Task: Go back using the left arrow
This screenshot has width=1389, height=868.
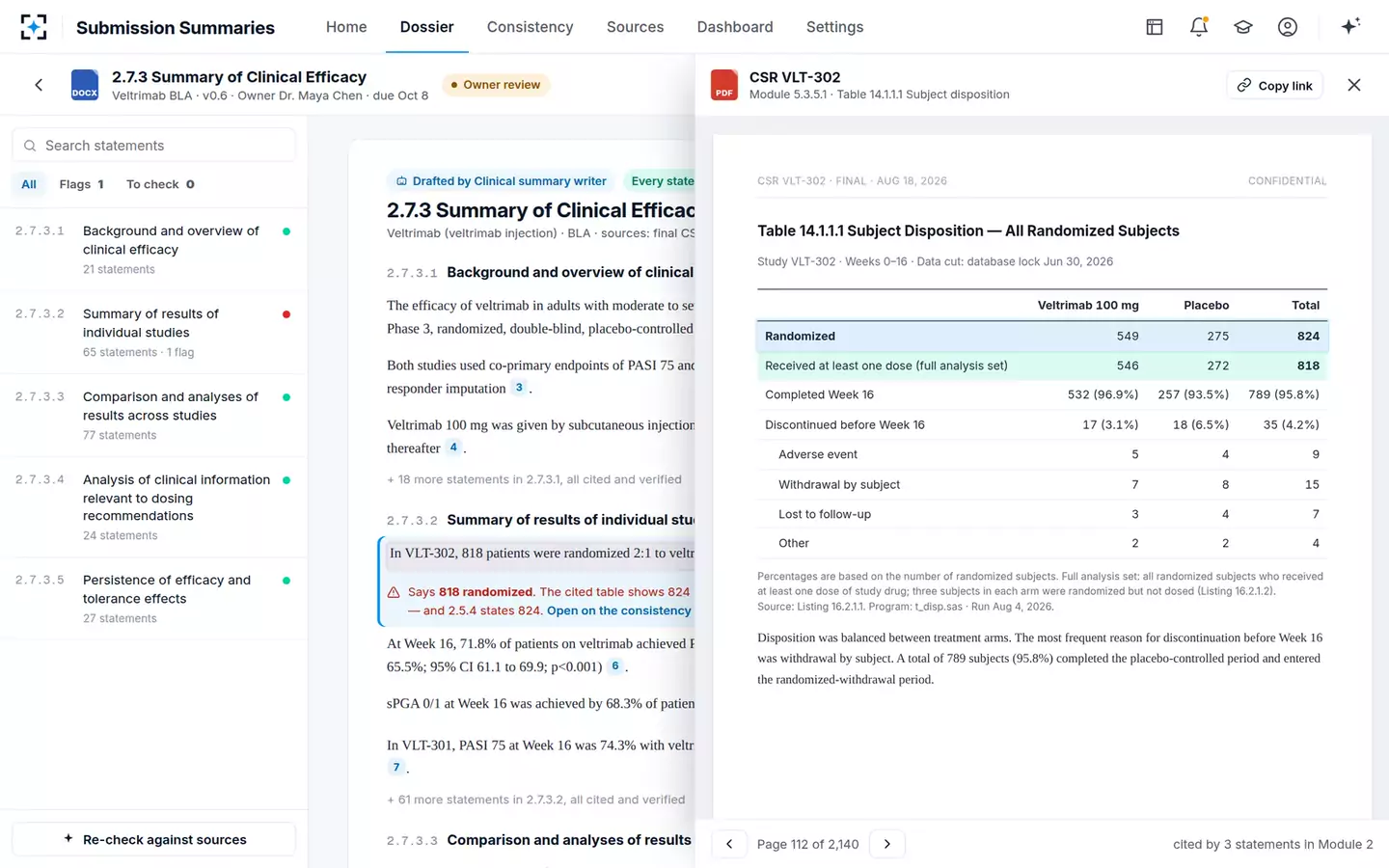Action: tap(39, 85)
